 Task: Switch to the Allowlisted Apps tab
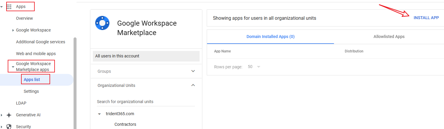(389, 37)
